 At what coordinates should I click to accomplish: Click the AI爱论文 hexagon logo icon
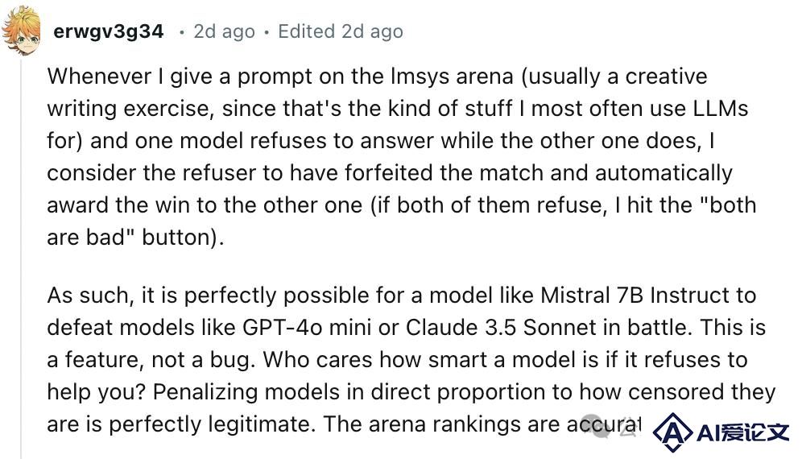(x=672, y=433)
